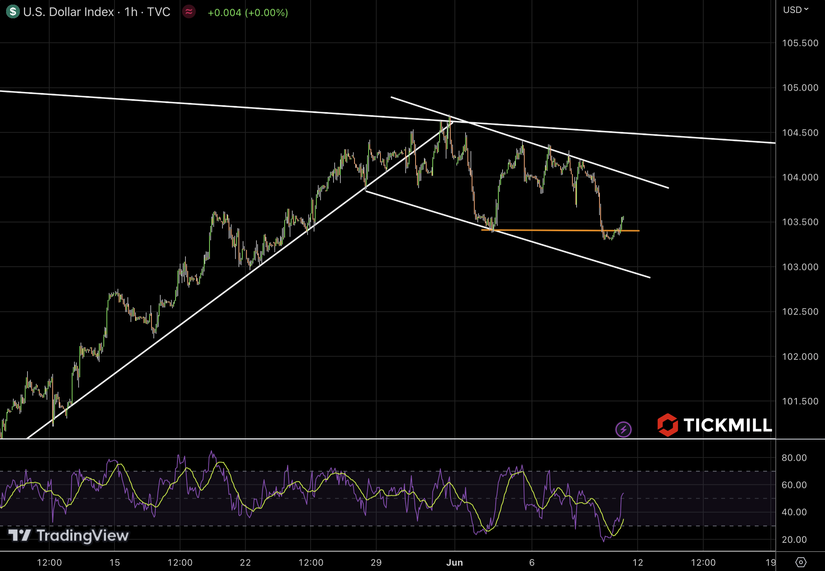This screenshot has height=571, width=825.
Task: Click the Jun label on time axis
Action: coord(454,563)
